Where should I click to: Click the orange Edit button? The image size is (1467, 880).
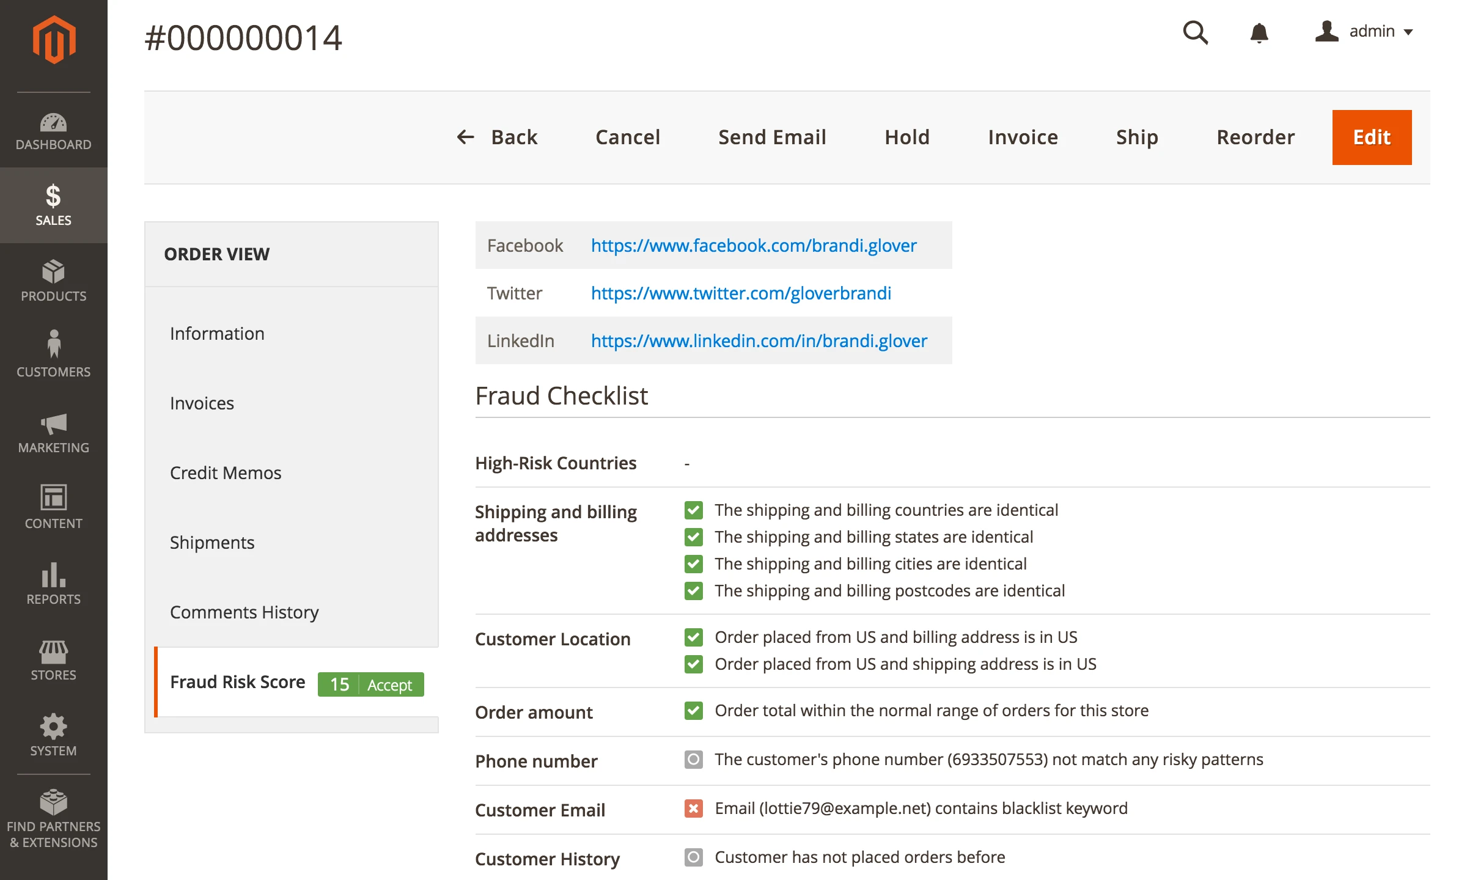(x=1372, y=137)
